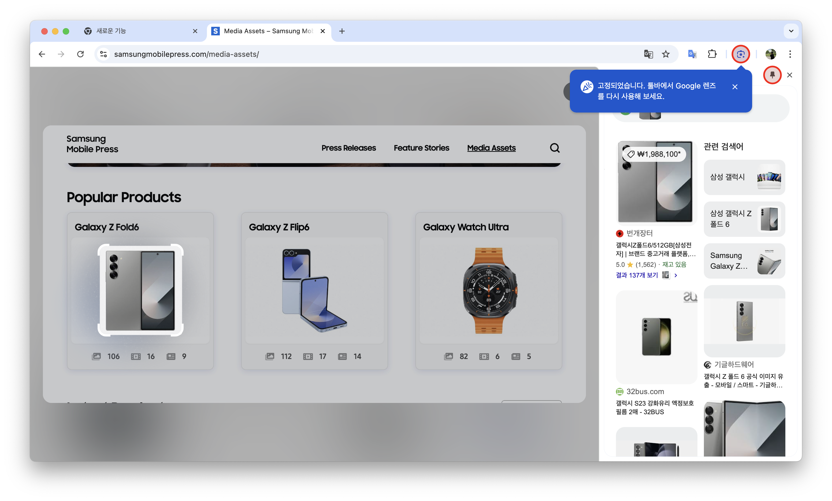
Task: Click the Samsung Mobile Press search icon
Action: coord(554,148)
